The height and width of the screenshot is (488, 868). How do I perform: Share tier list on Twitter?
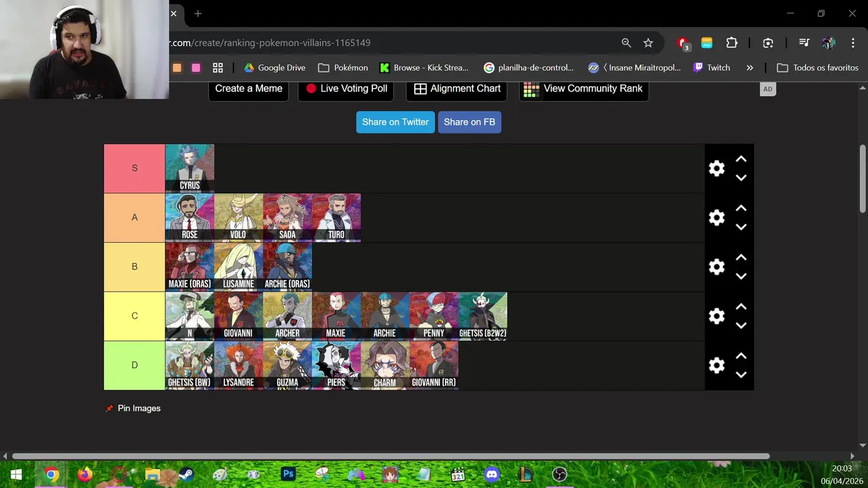pos(395,122)
